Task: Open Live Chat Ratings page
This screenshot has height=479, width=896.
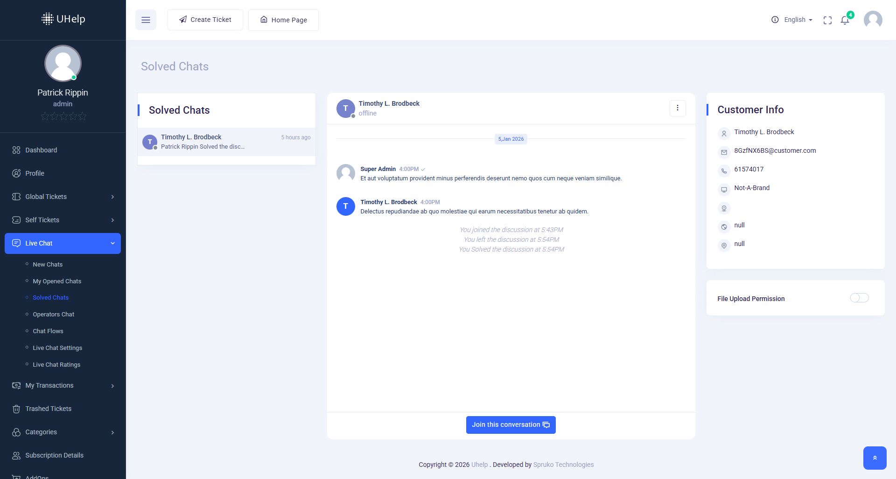Action: (56, 365)
